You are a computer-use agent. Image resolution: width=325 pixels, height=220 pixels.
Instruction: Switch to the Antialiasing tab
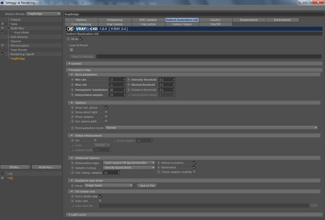[x=115, y=20]
